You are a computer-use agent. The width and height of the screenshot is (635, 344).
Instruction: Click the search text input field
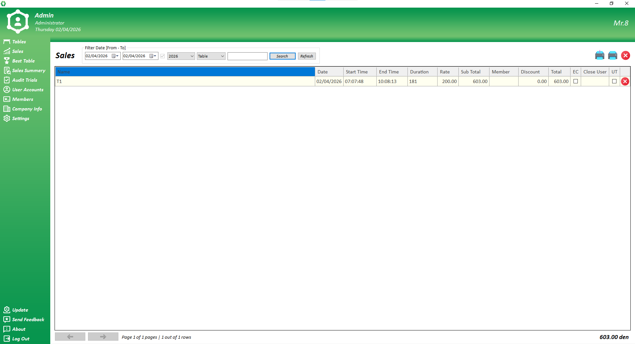pyautogui.click(x=247, y=56)
